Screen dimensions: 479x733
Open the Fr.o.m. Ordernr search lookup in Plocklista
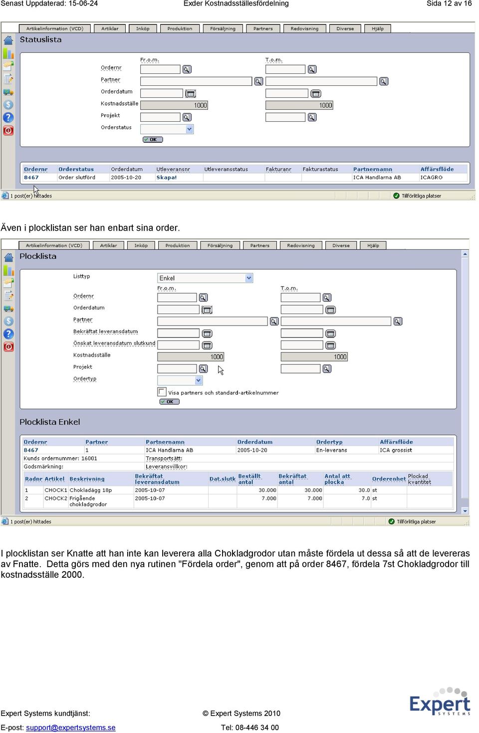tap(203, 298)
